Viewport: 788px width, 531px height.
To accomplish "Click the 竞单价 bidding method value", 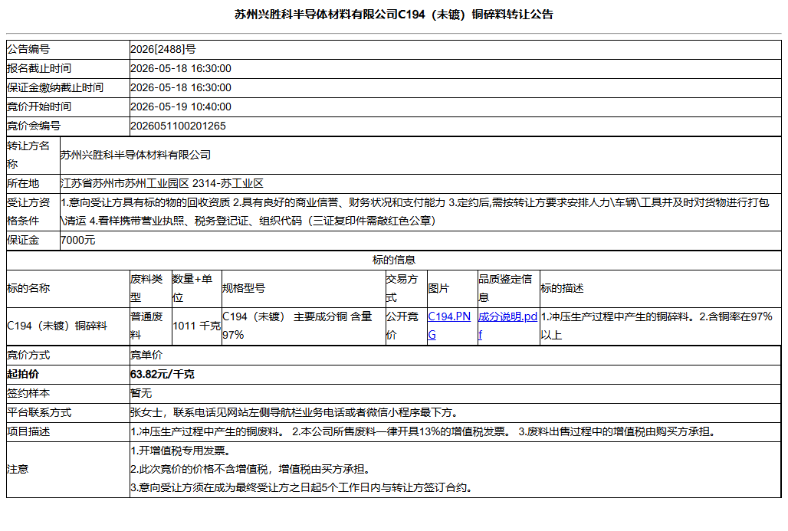I will tap(146, 356).
